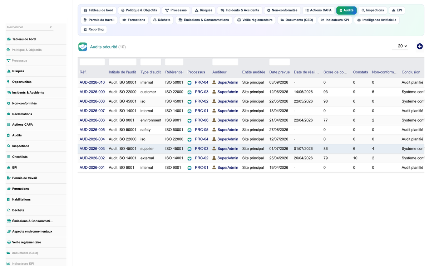Click the Auditeur filter input field
The height and width of the screenshot is (266, 429).
pos(225,62)
